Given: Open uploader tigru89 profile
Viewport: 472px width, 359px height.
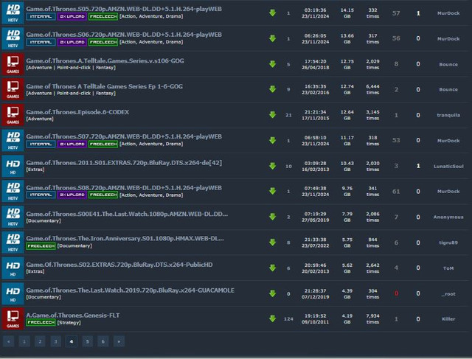Looking at the screenshot, I should pyautogui.click(x=448, y=243).
